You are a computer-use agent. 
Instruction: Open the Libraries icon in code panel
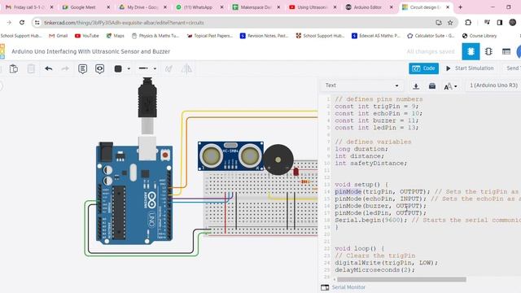[432, 86]
